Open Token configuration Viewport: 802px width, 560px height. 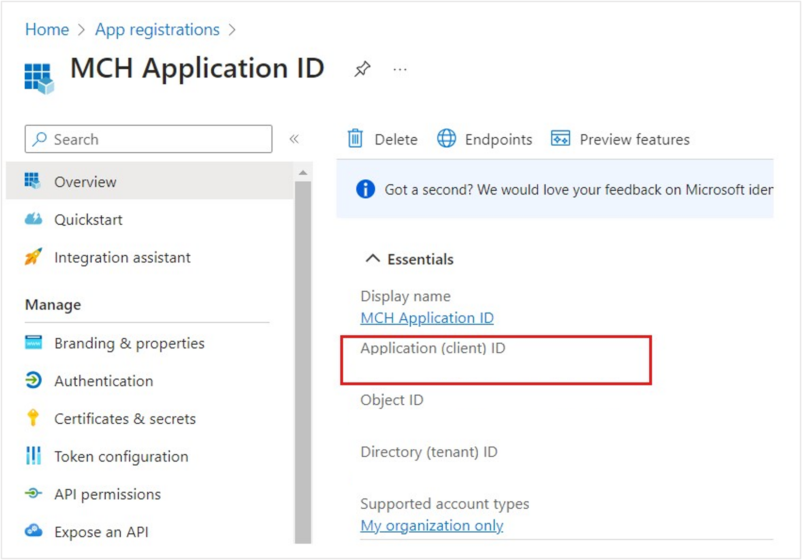(149, 456)
